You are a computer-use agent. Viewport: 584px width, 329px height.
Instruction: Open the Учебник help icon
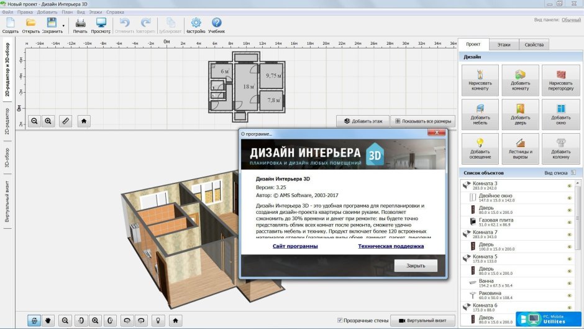pos(216,23)
